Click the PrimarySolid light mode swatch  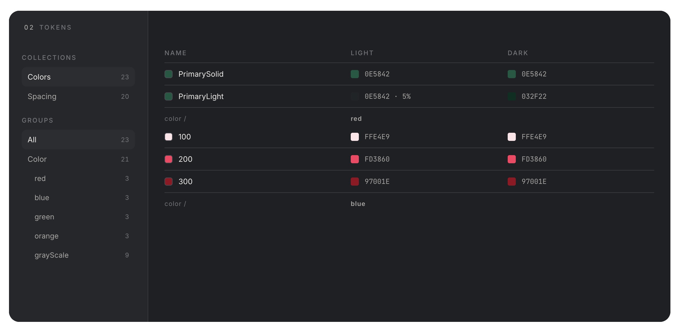click(355, 74)
